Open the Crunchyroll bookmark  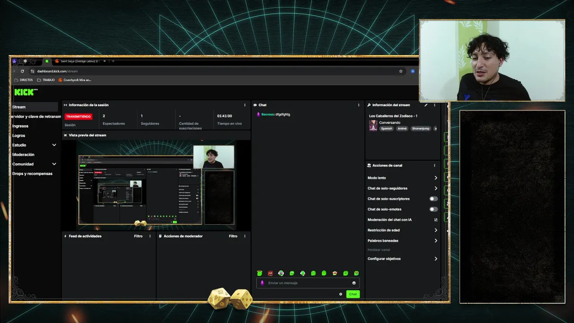click(75, 80)
